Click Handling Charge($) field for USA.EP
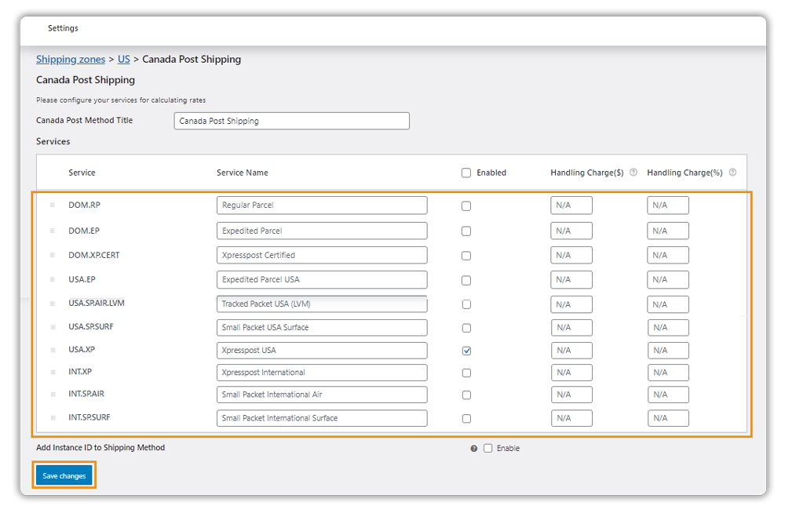 tap(571, 280)
